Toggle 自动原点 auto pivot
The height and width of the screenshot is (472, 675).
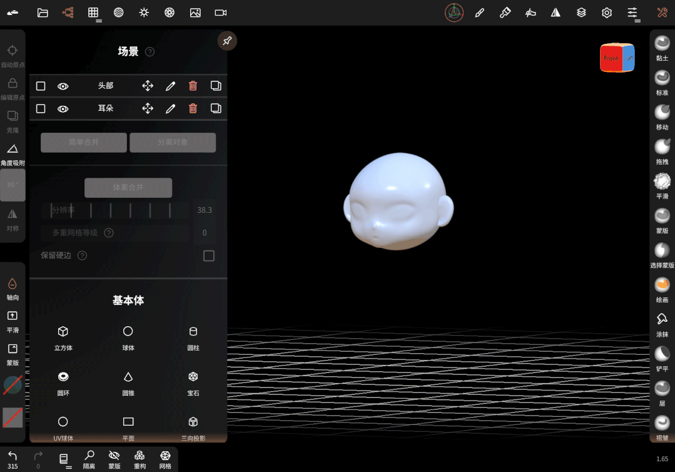(x=13, y=56)
